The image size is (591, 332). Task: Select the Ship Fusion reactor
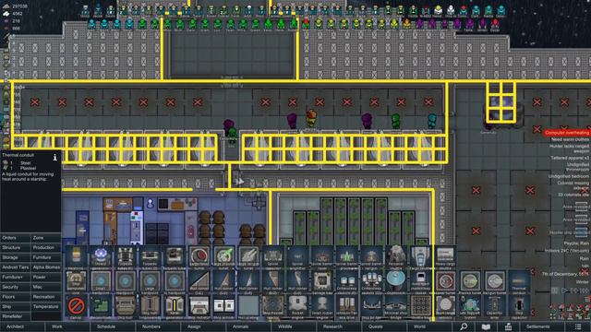pyautogui.click(x=273, y=307)
